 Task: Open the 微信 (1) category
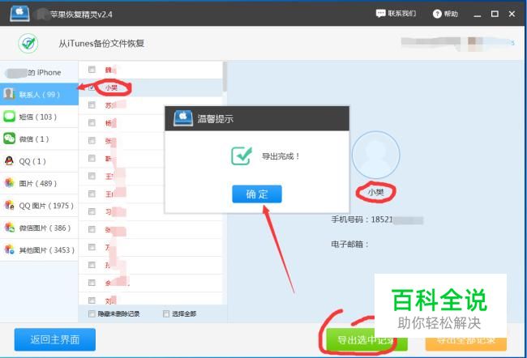coord(39,139)
